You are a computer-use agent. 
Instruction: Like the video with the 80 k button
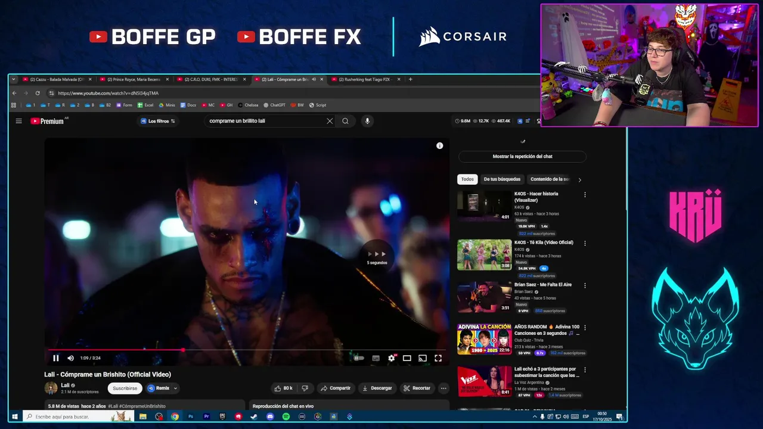pos(283,388)
